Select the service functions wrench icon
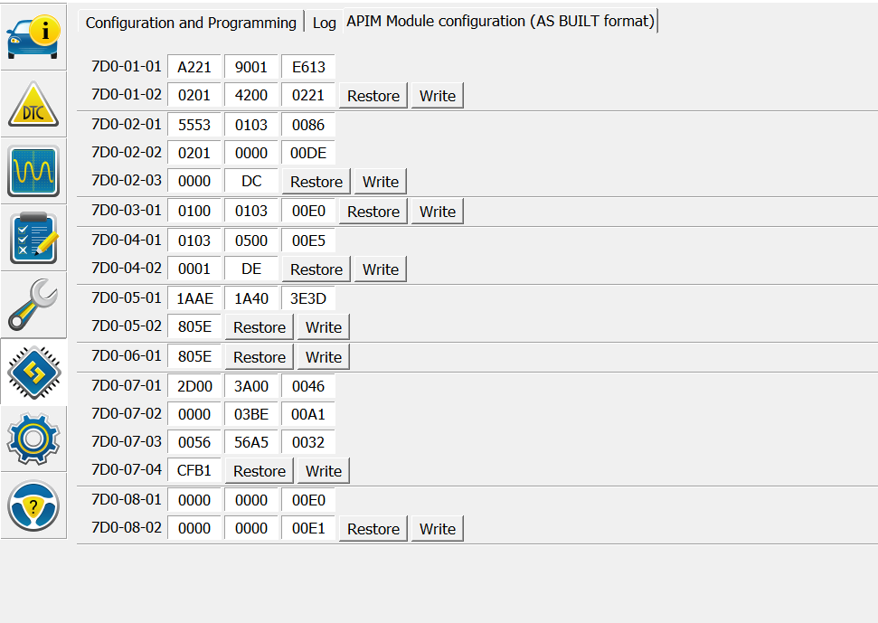 (x=33, y=305)
